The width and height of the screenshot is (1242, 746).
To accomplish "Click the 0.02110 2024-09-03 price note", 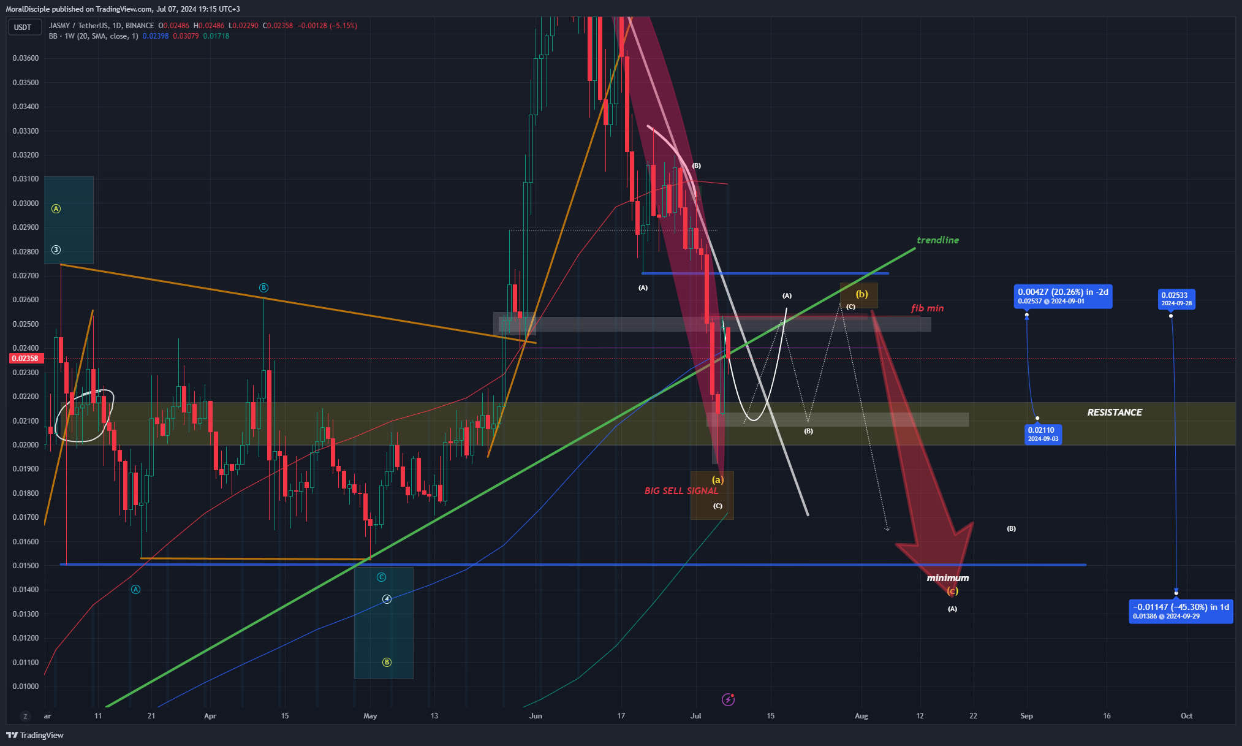I will pyautogui.click(x=1043, y=434).
